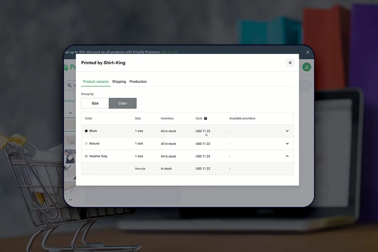The height and width of the screenshot is (252, 378).
Task: Click the Printify logo behind dialog
Action: 70,67
